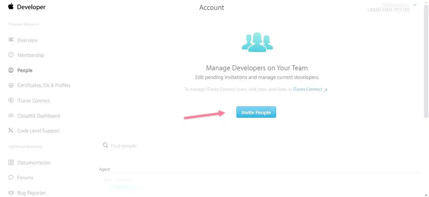The image size is (429, 197).
Task: Click the Certificates, IDs & Profiles badge icon
Action: coord(11,85)
